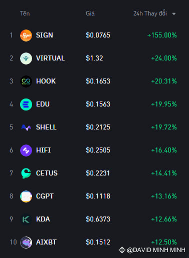The width and height of the screenshot is (189, 258).
Task: Click the Binance logo beside the watermark
Action: click(122, 250)
